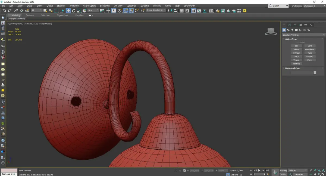326x176 pixels.
Task: Toggle Percent Snap in main toolbar
Action: [x=131, y=11]
